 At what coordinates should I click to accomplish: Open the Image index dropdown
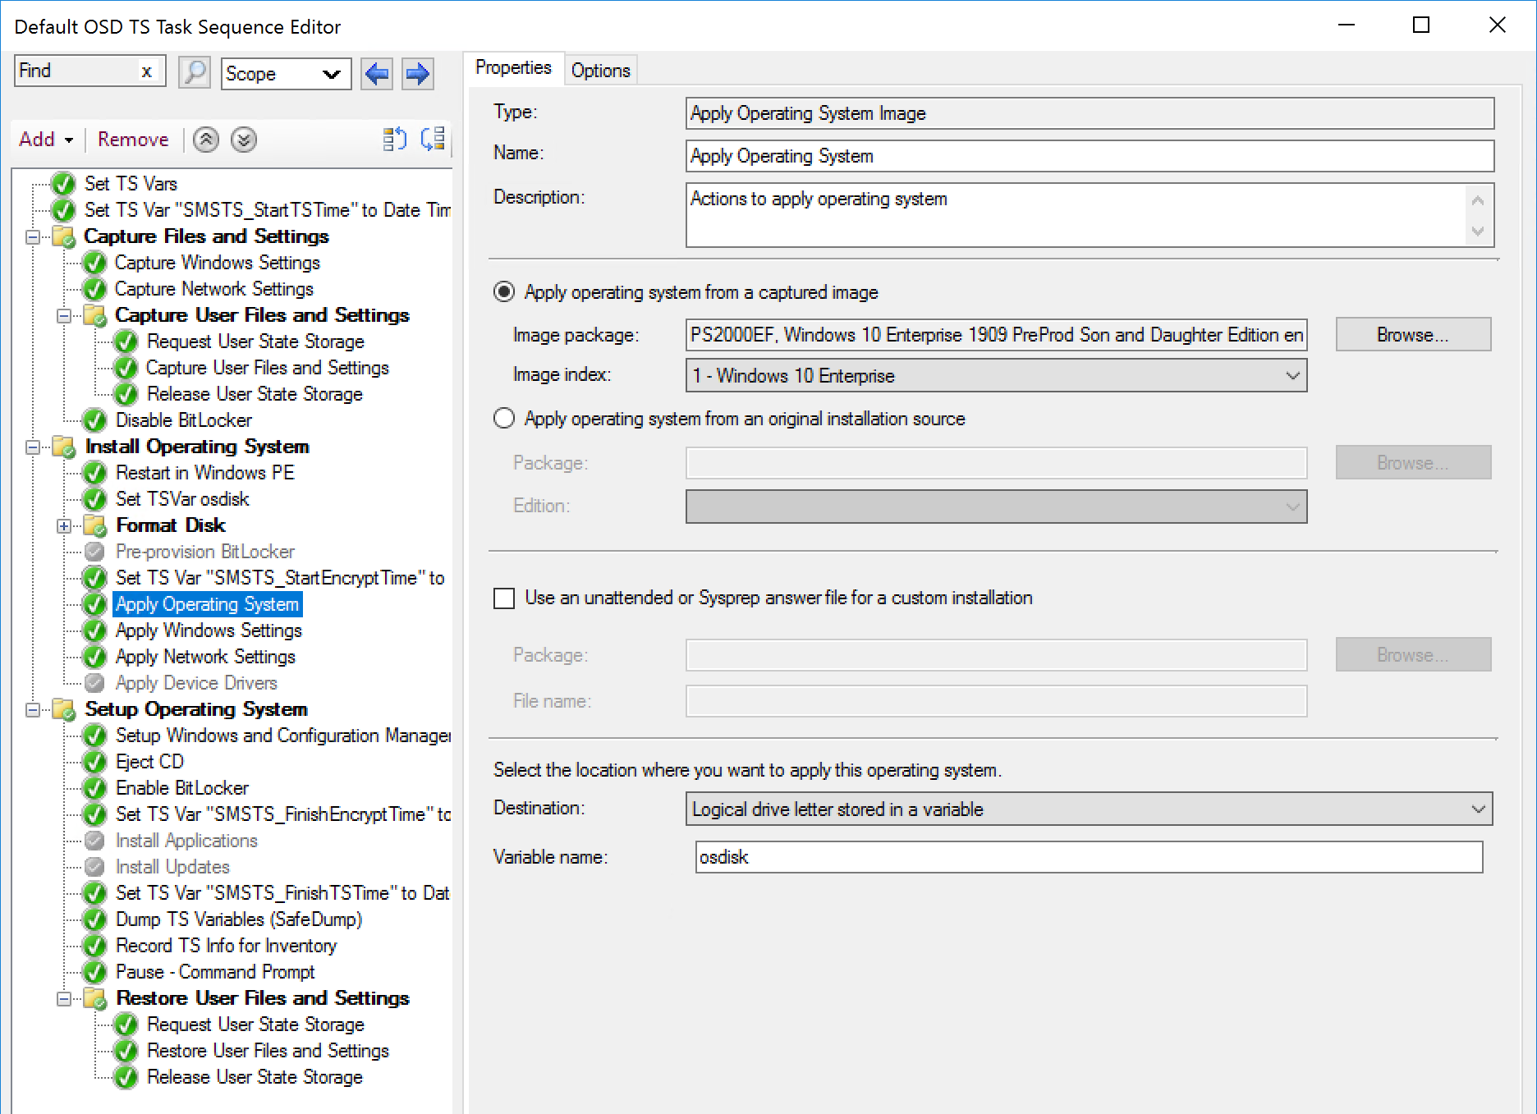click(x=1292, y=376)
